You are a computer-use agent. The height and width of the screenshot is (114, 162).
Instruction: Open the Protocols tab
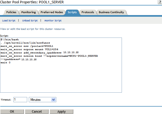click(x=88, y=12)
